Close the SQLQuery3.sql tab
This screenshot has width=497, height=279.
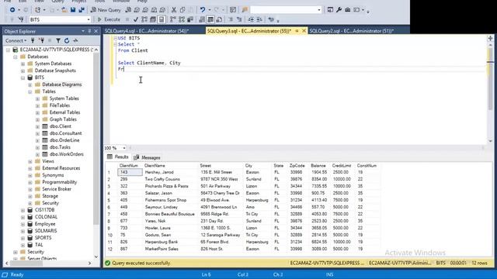coord(304,31)
